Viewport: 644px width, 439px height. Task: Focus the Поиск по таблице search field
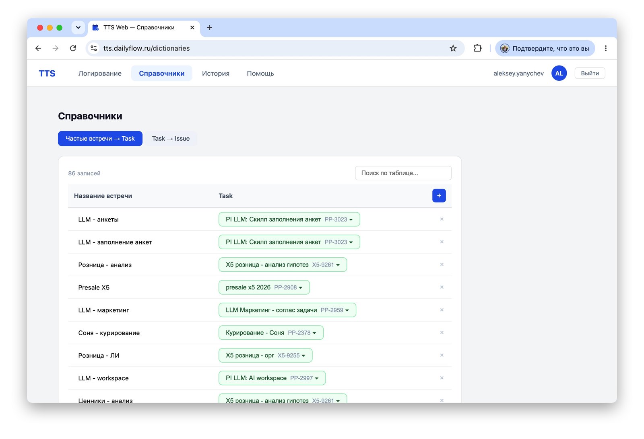403,173
